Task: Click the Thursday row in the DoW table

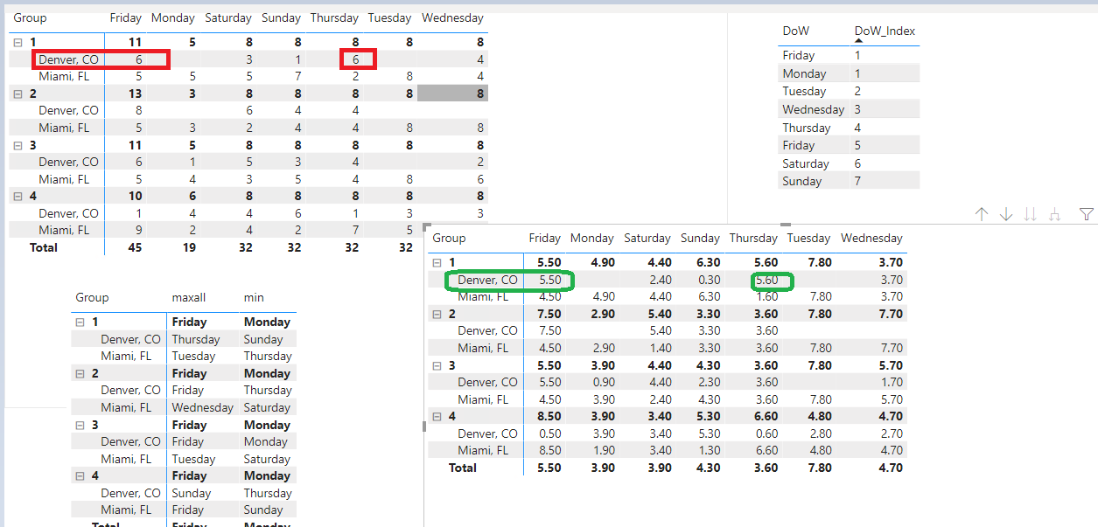Action: coord(849,128)
